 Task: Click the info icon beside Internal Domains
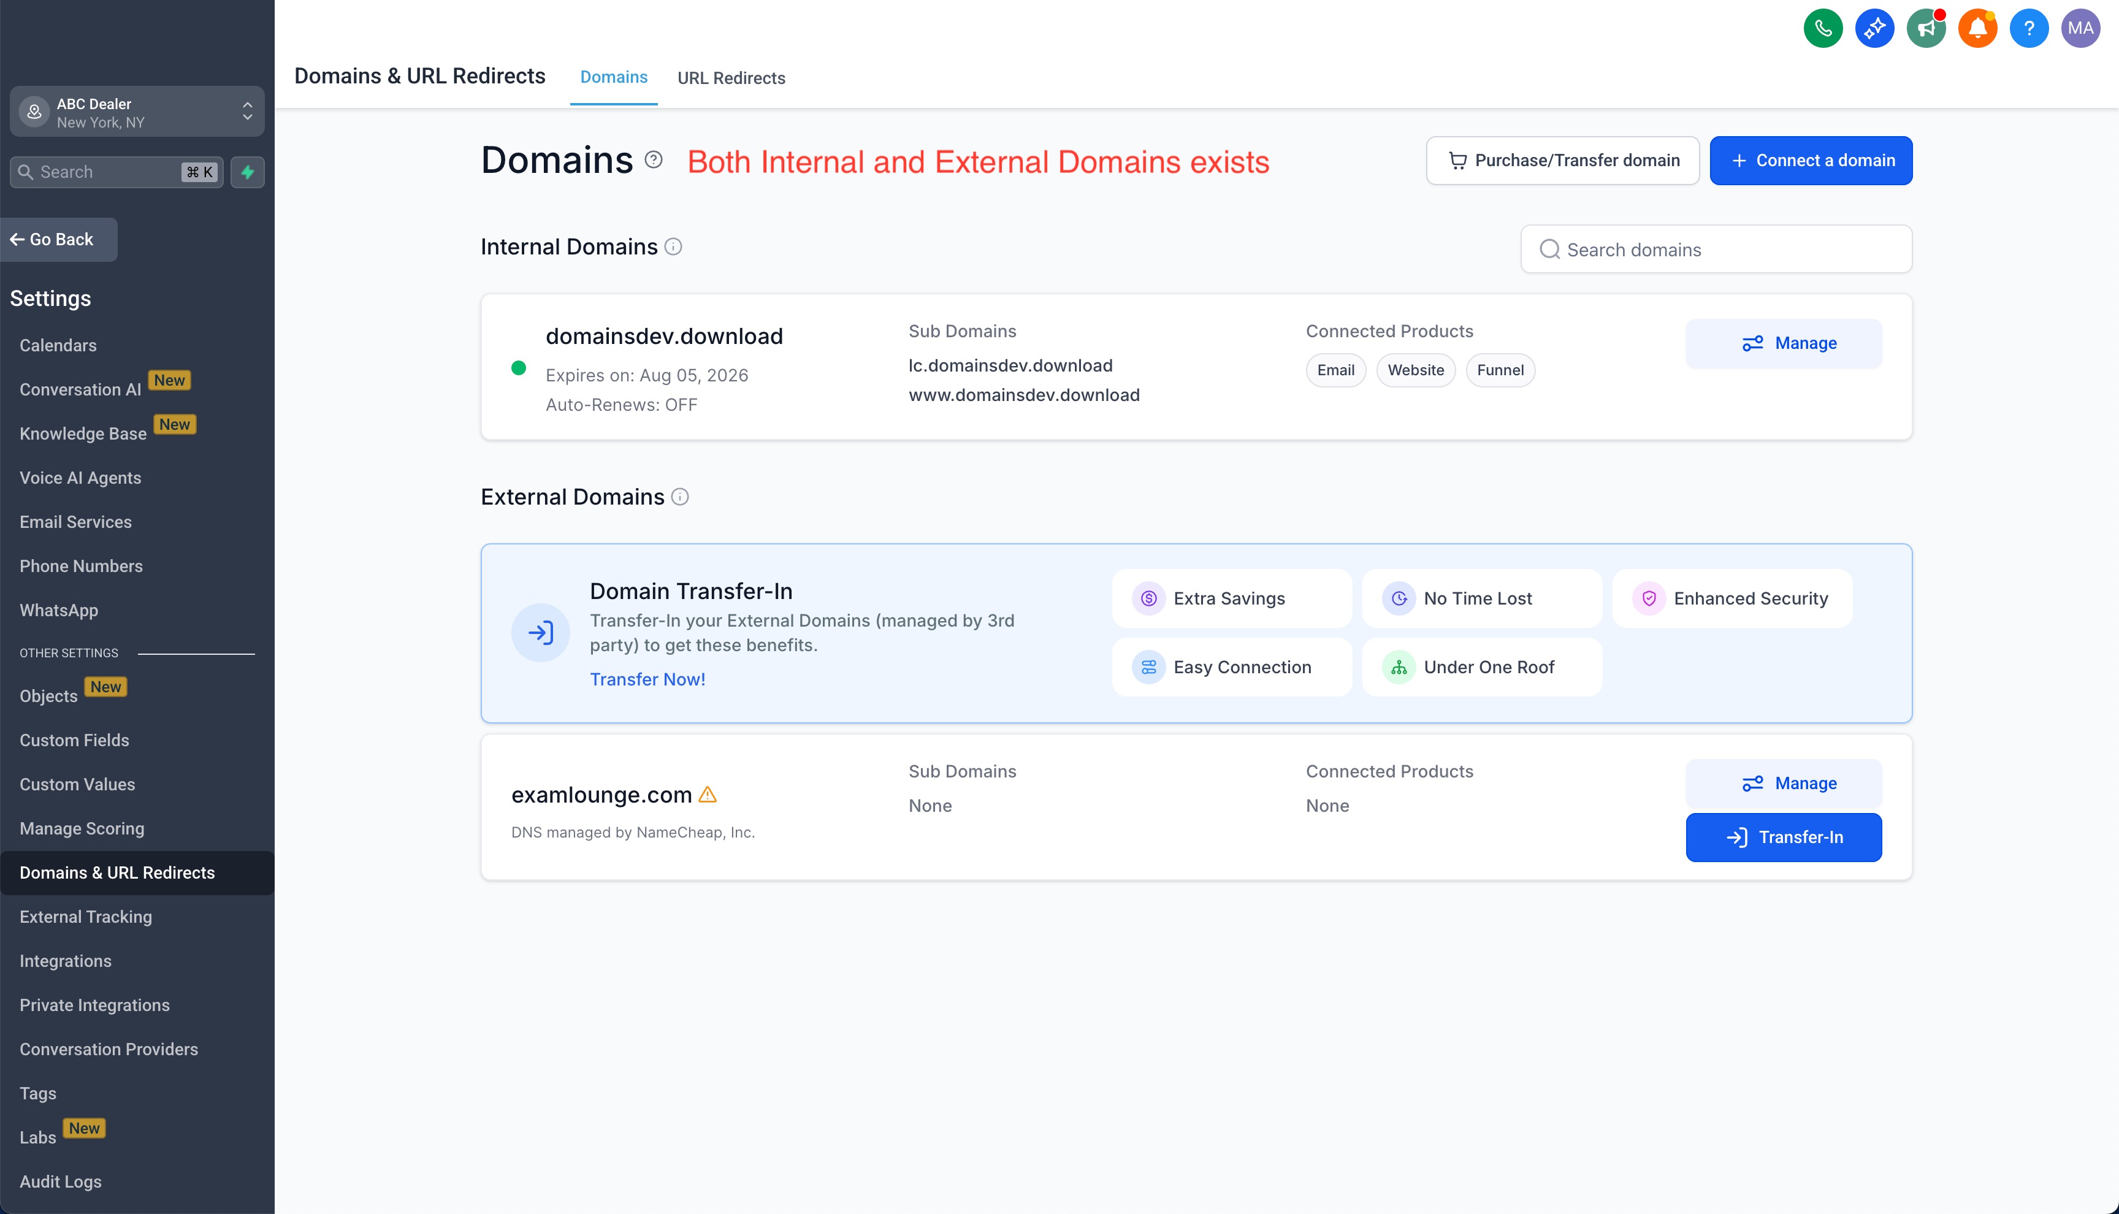coord(674,247)
